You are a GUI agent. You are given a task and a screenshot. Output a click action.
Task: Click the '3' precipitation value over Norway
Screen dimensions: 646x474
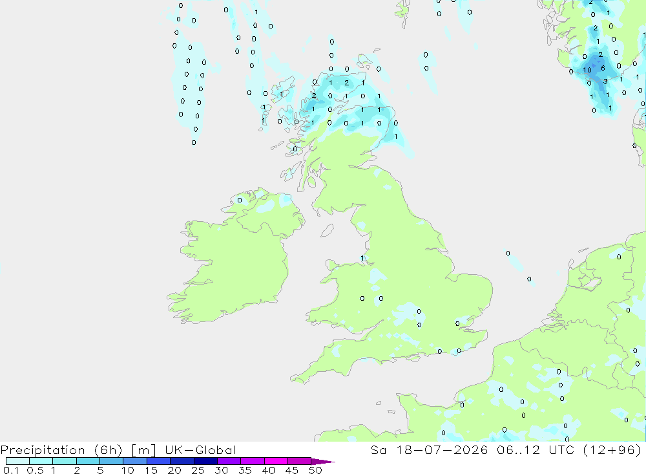pyautogui.click(x=605, y=81)
